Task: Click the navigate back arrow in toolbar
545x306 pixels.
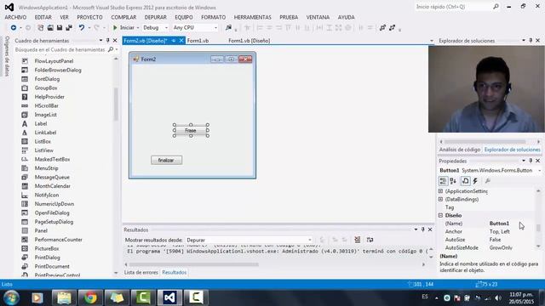Action: pos(14,27)
